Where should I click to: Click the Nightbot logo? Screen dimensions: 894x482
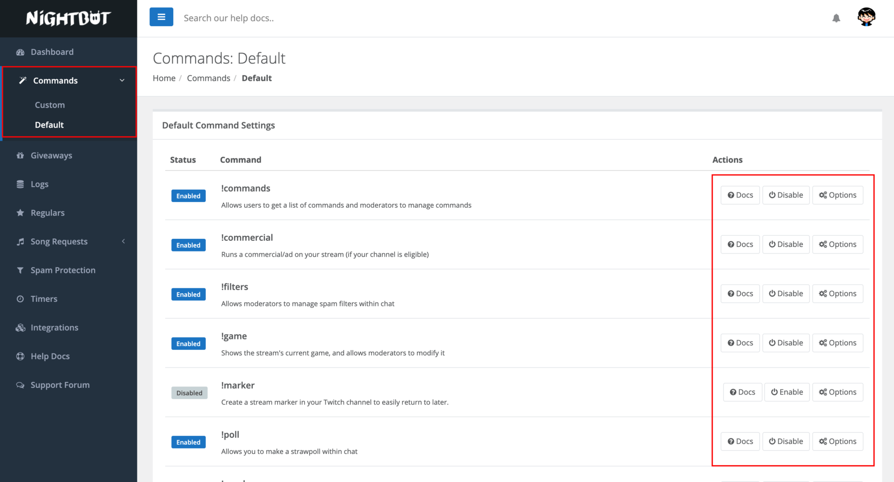[x=68, y=18]
